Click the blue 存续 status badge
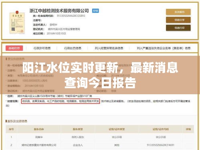 (95, 11)
